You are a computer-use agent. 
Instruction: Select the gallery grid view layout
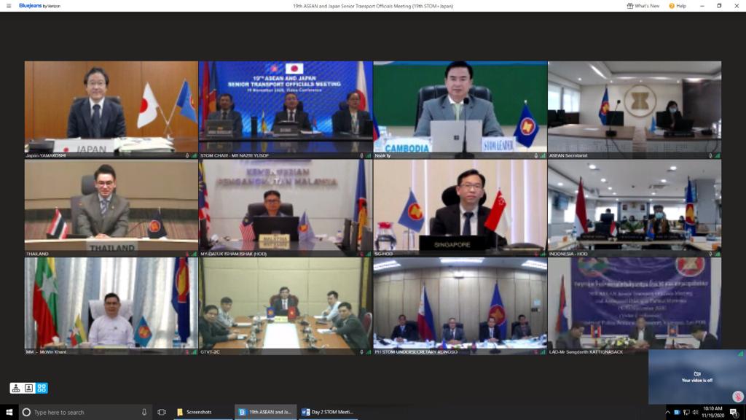click(x=42, y=388)
